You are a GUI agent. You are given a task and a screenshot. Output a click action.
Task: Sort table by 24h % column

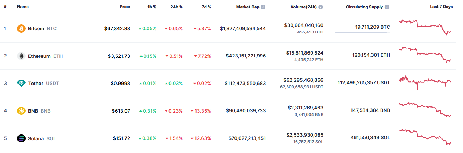(x=176, y=7)
